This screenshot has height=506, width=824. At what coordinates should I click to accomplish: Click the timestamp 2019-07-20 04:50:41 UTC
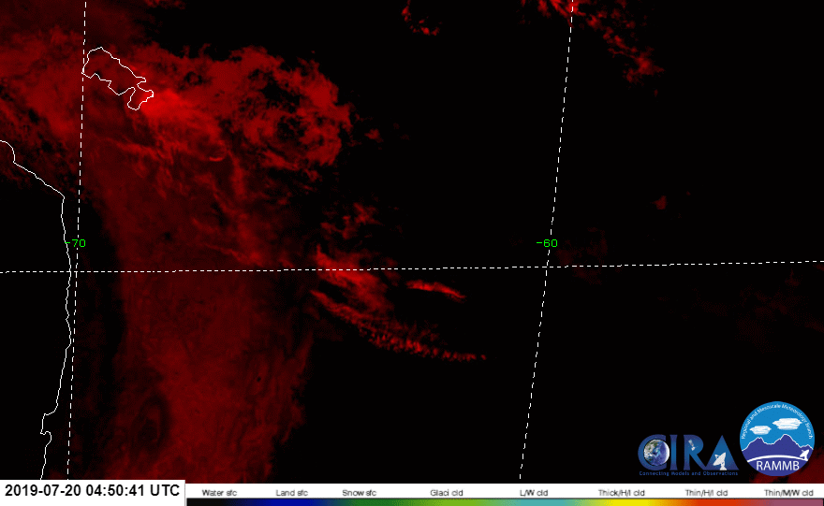[92, 490]
